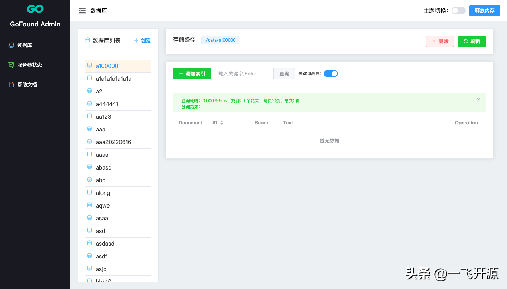Viewport: 507px width, 289px height.
Task: Collapse the sidebar with hamburger icon
Action: tap(82, 11)
